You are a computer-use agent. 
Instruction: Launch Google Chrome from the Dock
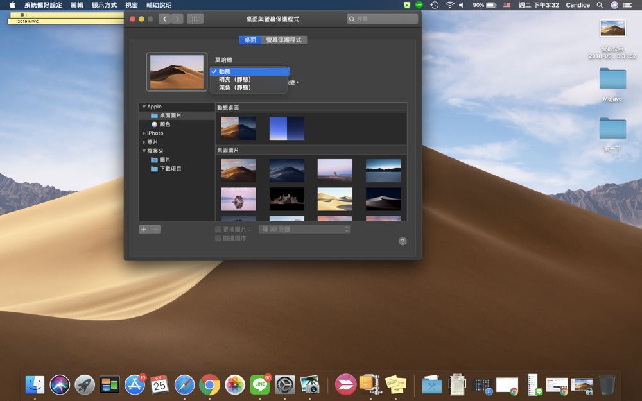pyautogui.click(x=209, y=384)
